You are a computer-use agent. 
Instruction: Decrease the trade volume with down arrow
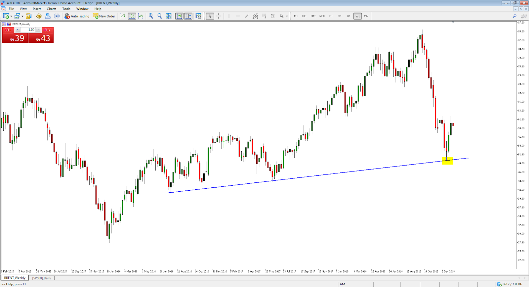pyautogui.click(x=18, y=30)
